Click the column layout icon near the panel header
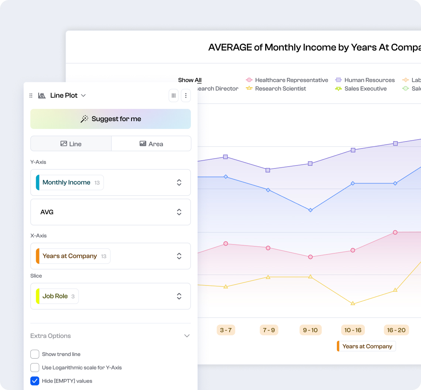421x390 pixels. 174,95
